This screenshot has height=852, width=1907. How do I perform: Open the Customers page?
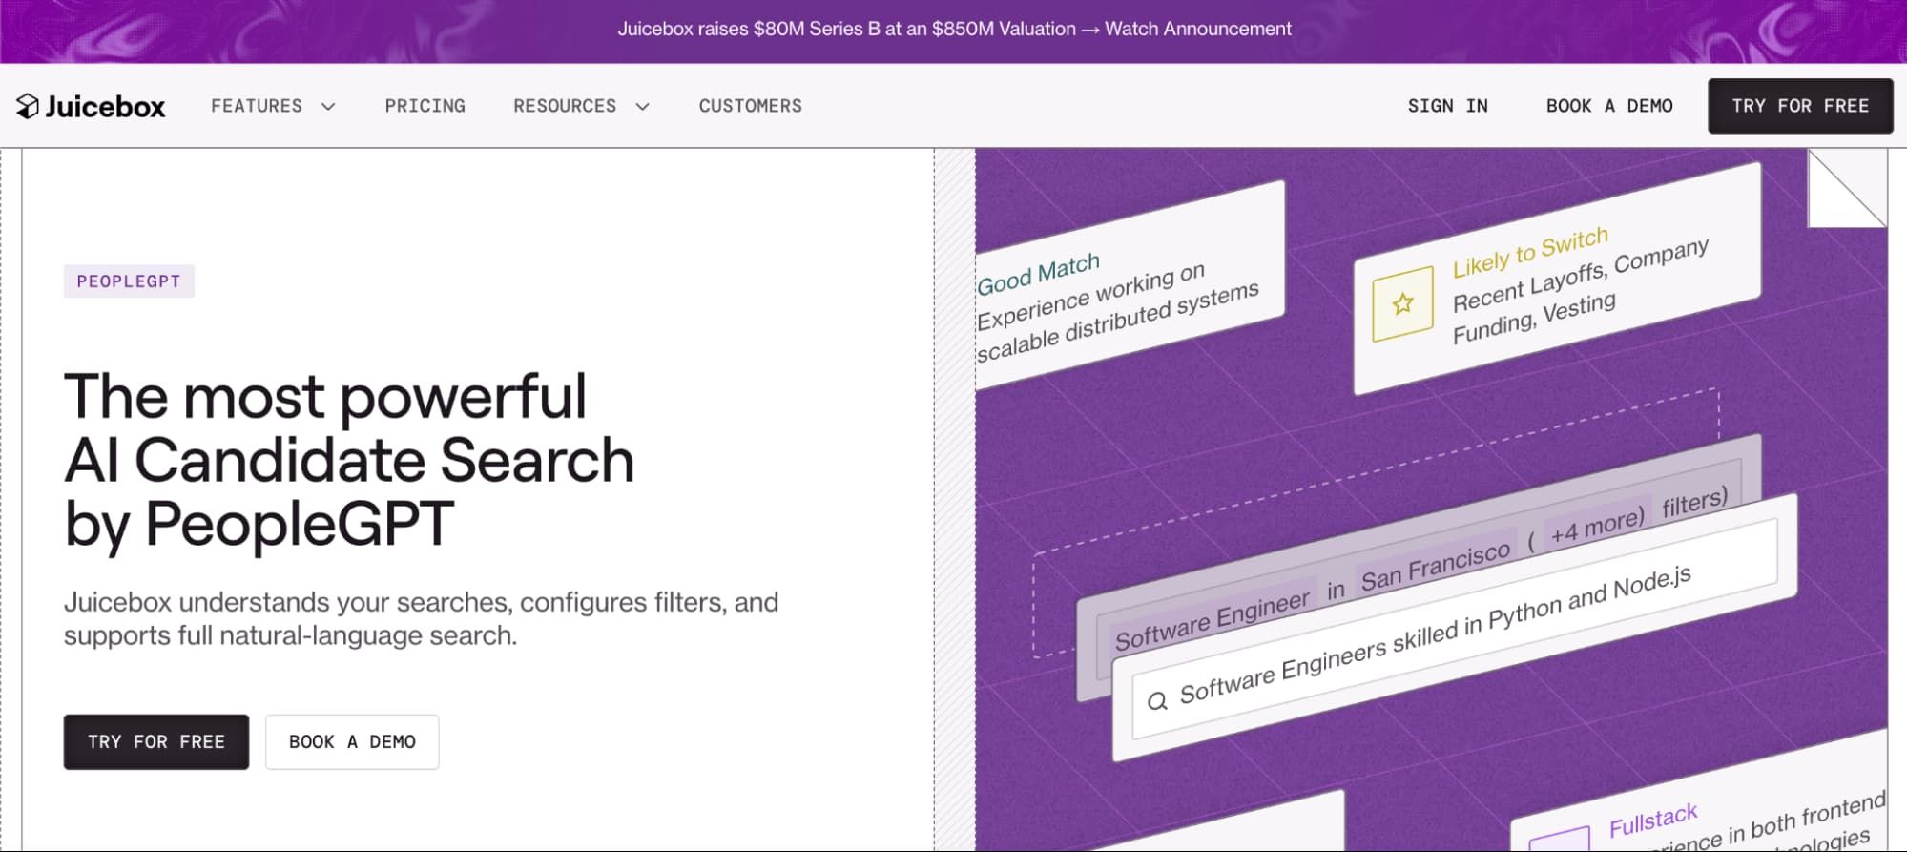click(751, 106)
